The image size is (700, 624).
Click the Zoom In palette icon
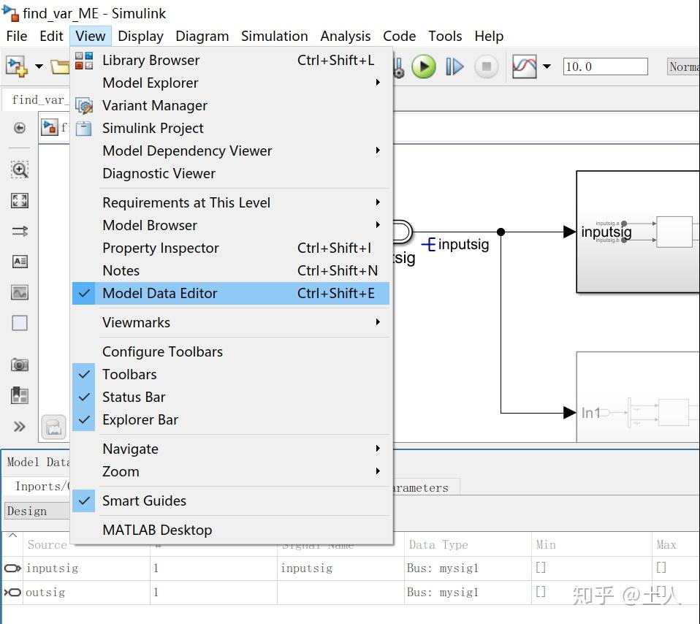20,170
